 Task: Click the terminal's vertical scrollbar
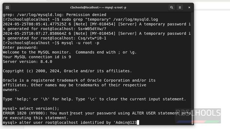pyautogui.click(x=192, y=68)
